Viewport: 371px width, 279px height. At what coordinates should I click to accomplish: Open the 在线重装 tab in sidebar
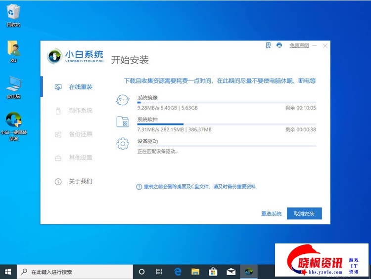[80, 87]
